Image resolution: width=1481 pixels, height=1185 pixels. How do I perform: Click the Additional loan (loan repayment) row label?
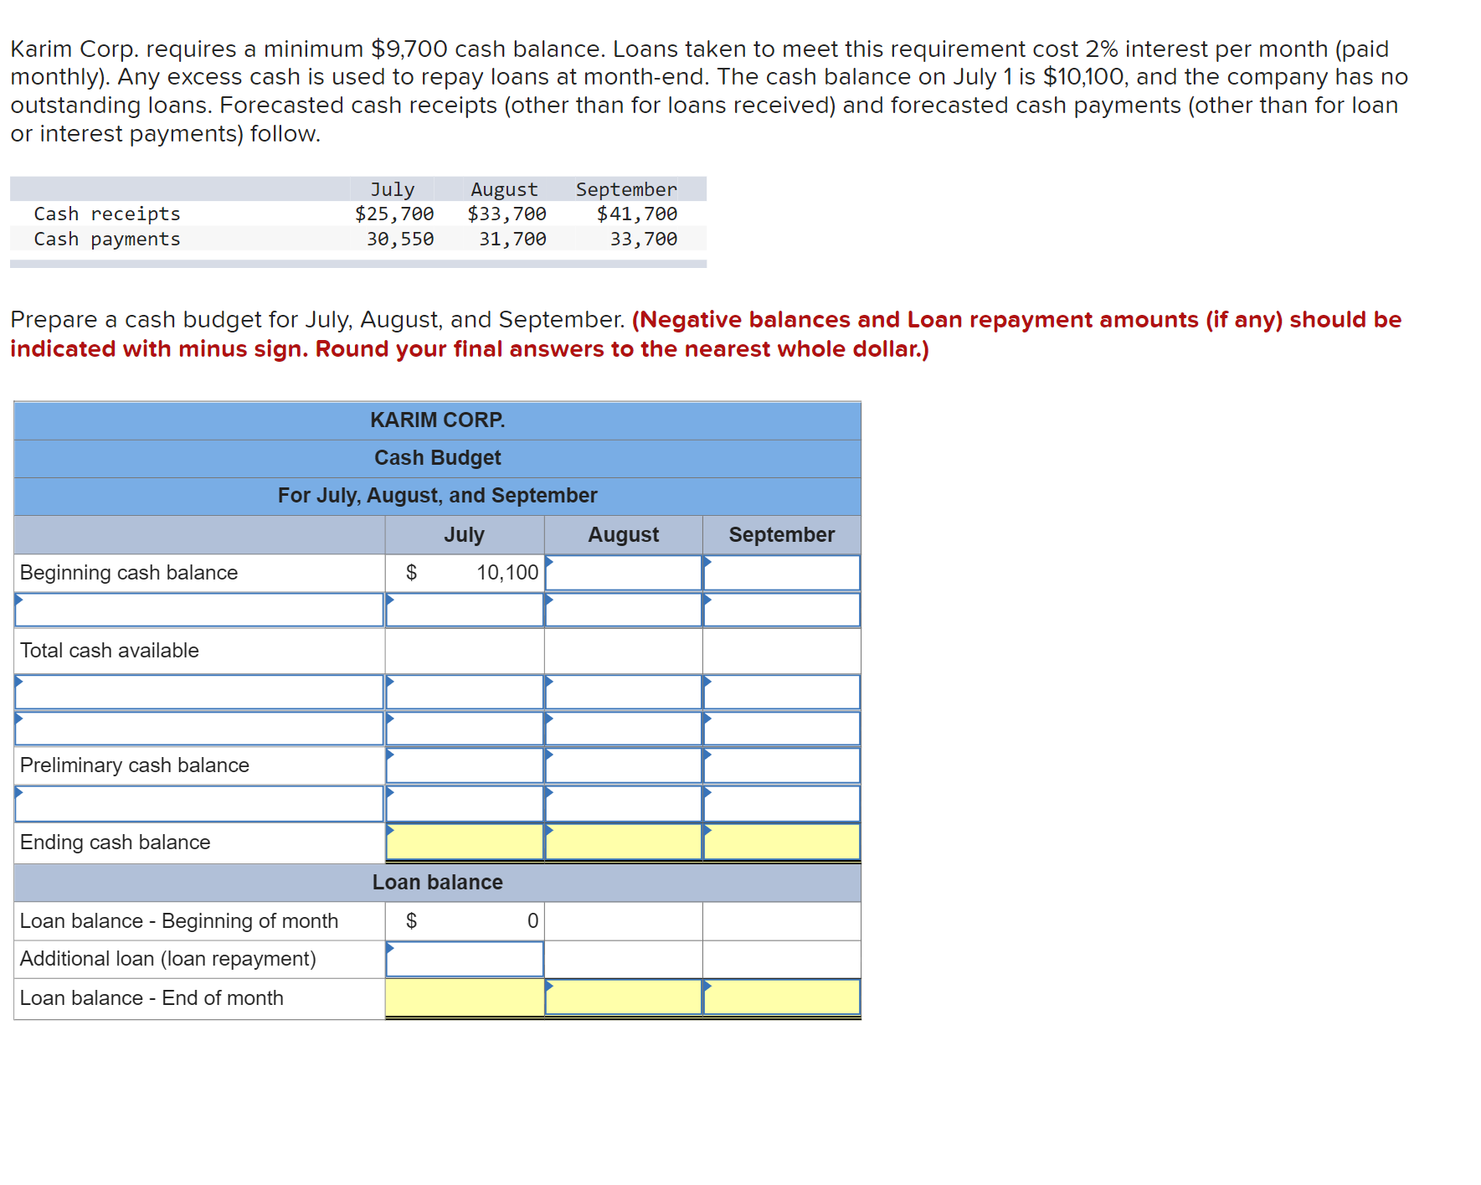[x=167, y=958]
